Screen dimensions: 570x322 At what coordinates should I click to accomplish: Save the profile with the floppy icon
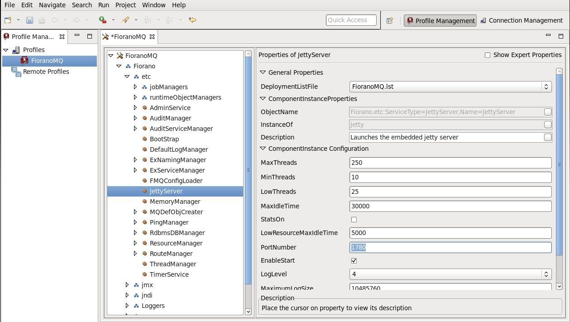tap(29, 20)
